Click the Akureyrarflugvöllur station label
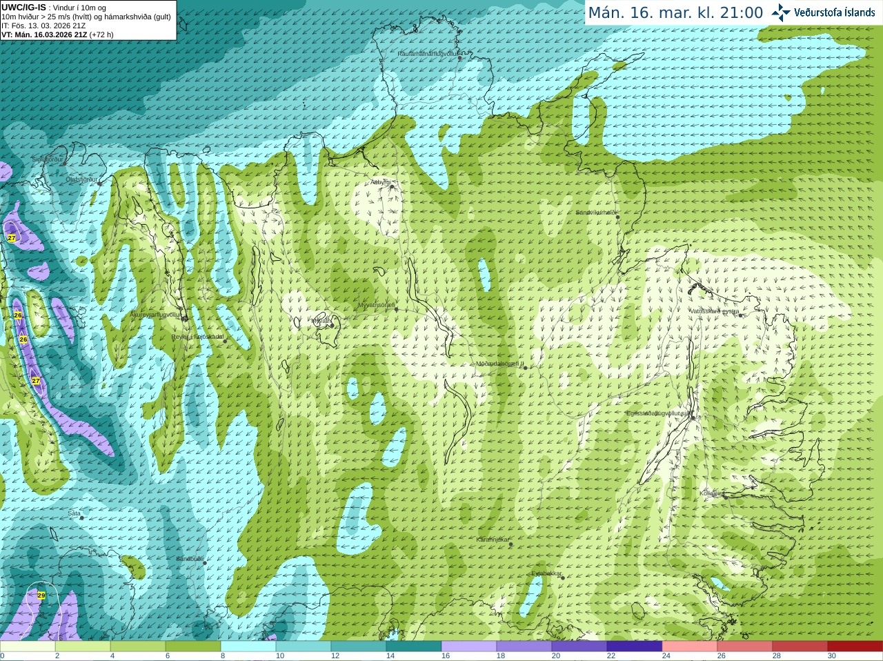This screenshot has width=883, height=661. (x=156, y=314)
